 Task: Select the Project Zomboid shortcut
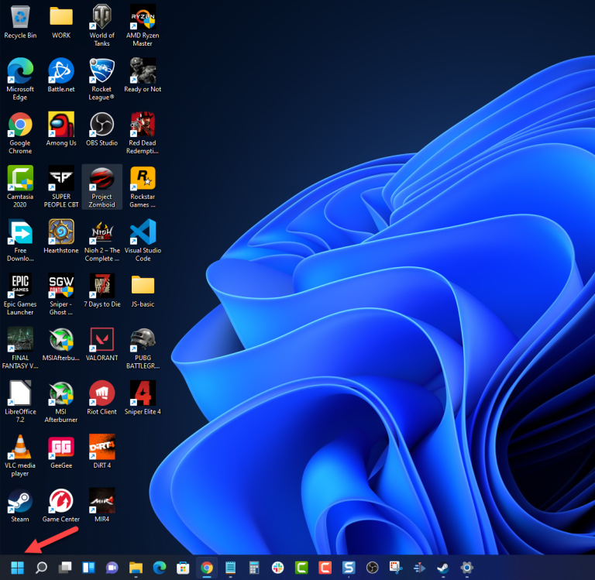tap(101, 187)
